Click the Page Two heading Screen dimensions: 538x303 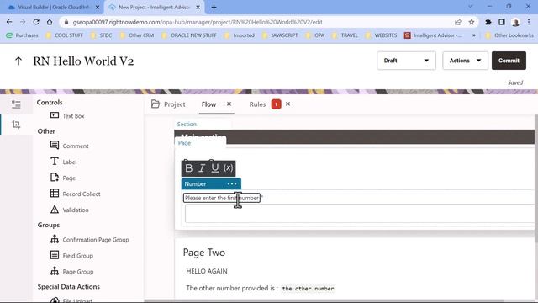(204, 252)
